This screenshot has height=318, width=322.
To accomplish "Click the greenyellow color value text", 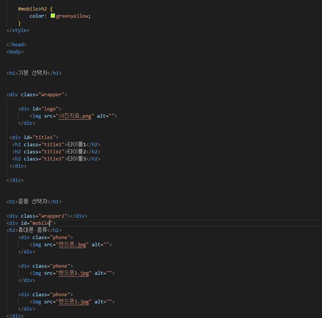I will [72, 16].
